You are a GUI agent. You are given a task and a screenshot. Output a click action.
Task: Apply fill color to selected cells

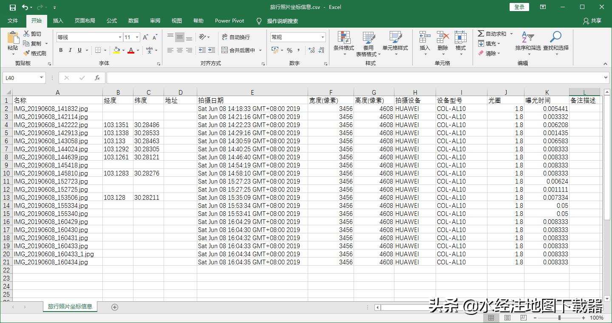(117, 50)
